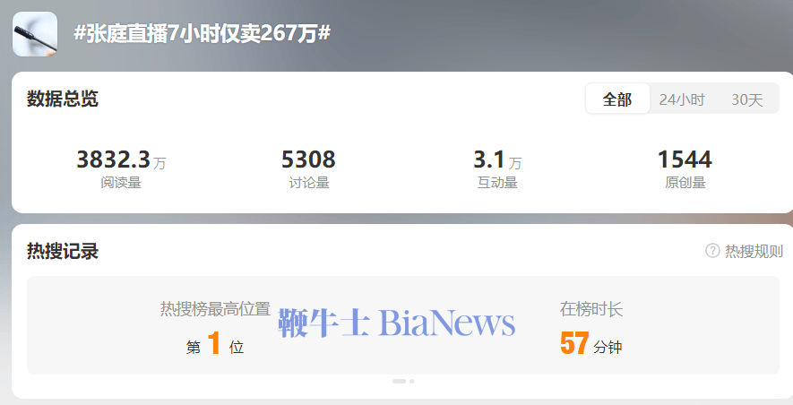Click the 张庭直播7小时仅卖267万 hashtag title

tap(202, 33)
